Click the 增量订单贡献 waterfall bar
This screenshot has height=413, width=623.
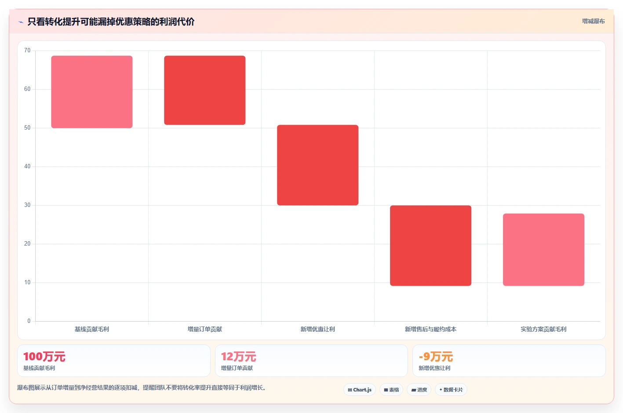(x=205, y=90)
